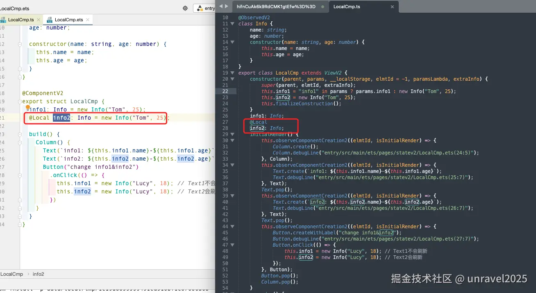536x293 pixels.
Task: Click the IDE line 'this.age = age;'
Action: click(61, 60)
